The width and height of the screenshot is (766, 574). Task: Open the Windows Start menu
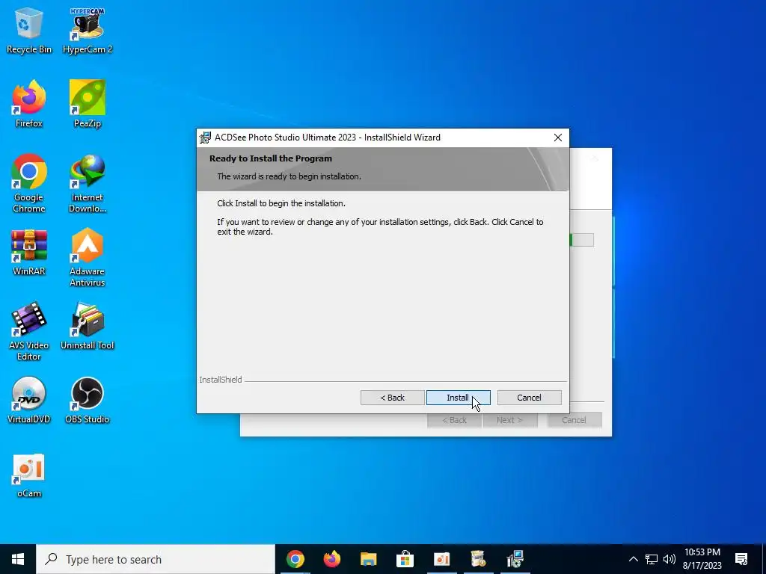coord(18,559)
